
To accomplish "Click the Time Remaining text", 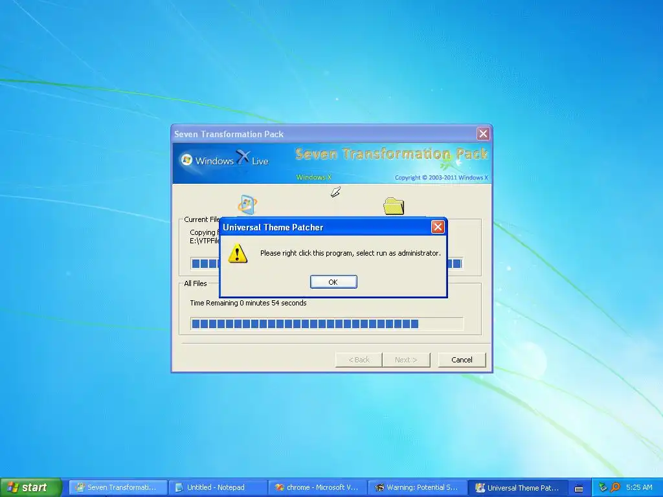I will [248, 303].
